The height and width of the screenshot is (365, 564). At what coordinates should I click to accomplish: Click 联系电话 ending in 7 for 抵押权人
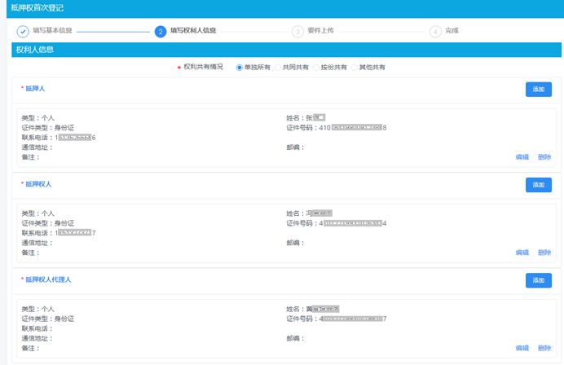click(59, 233)
